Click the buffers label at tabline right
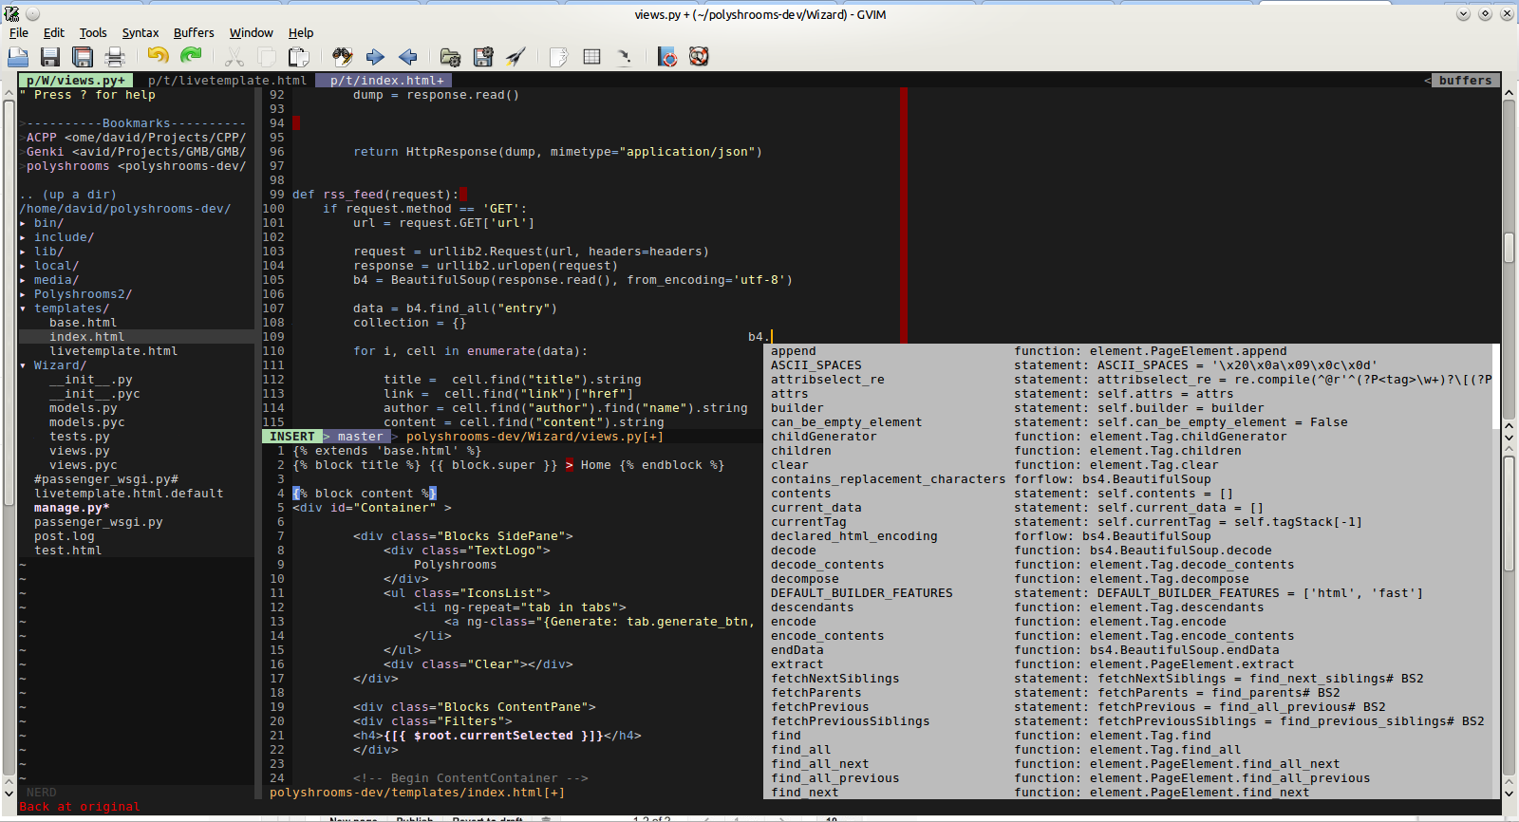Screen dimensions: 1519x822 [x=1465, y=81]
